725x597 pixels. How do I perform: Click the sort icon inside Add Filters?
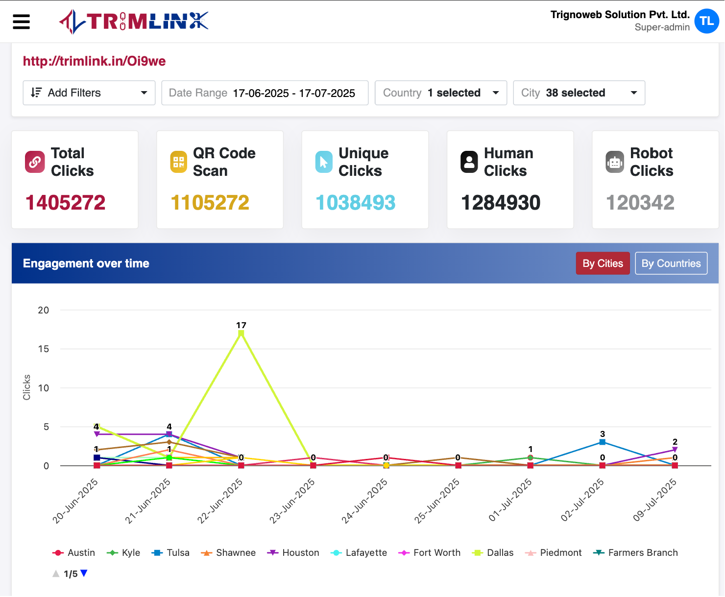tap(36, 93)
